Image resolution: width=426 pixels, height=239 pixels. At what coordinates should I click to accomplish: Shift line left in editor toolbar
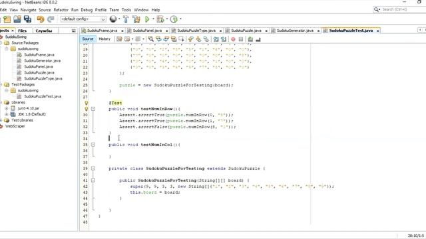pyautogui.click(x=216, y=39)
